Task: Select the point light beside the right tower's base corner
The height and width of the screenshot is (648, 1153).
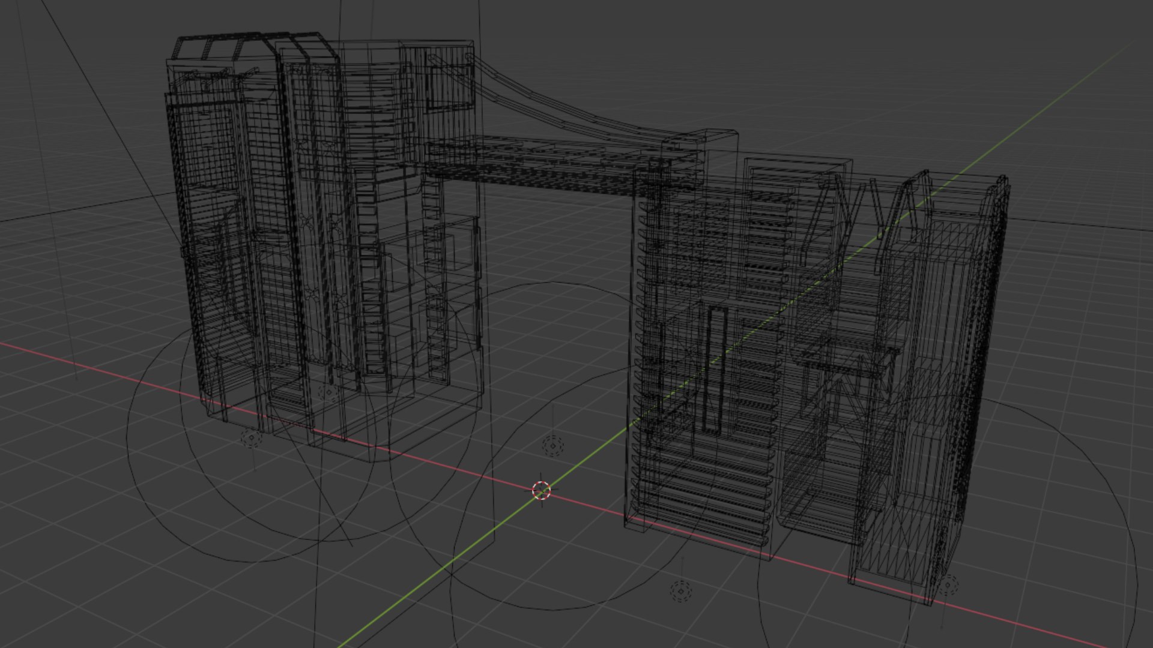Action: click(948, 585)
